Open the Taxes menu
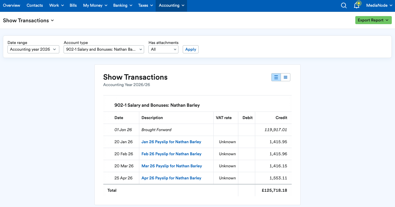Viewport: 395px width, 207px height. point(146,5)
